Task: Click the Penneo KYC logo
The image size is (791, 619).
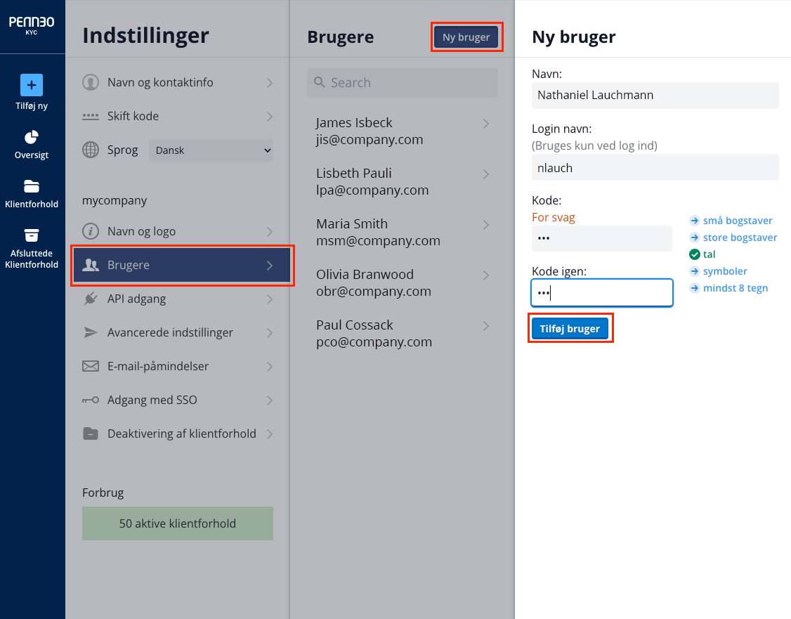Action: tap(32, 25)
